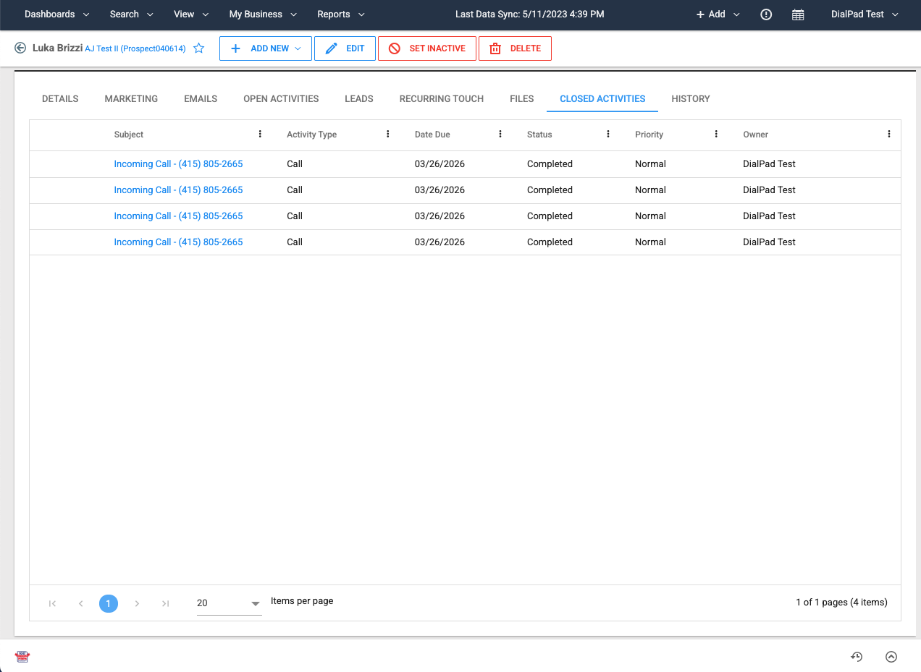The height and width of the screenshot is (672, 921).
Task: Sort by Status column header
Action: (x=539, y=135)
